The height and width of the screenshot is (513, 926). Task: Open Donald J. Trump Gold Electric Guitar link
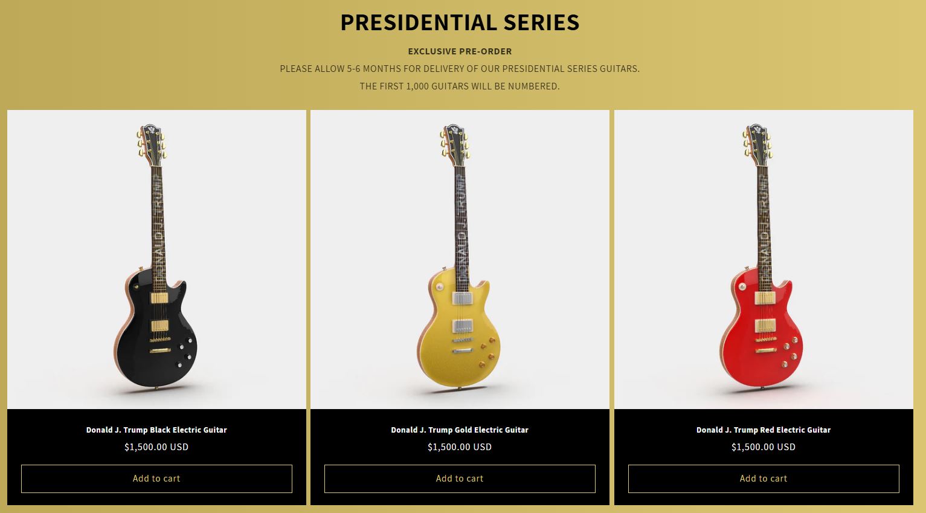[x=460, y=430]
